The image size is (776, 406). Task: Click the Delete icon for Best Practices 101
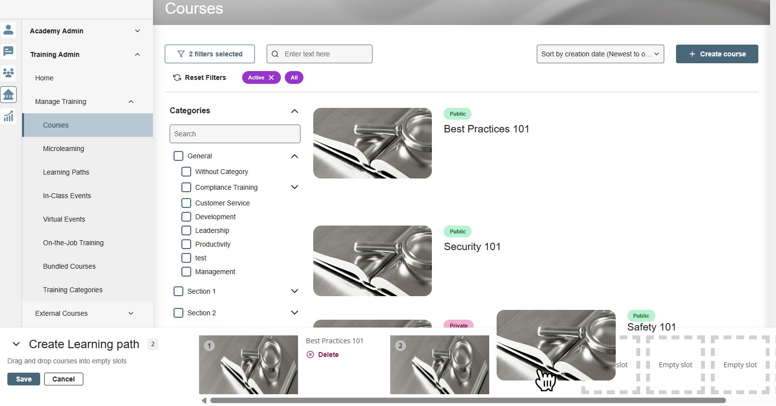[310, 355]
